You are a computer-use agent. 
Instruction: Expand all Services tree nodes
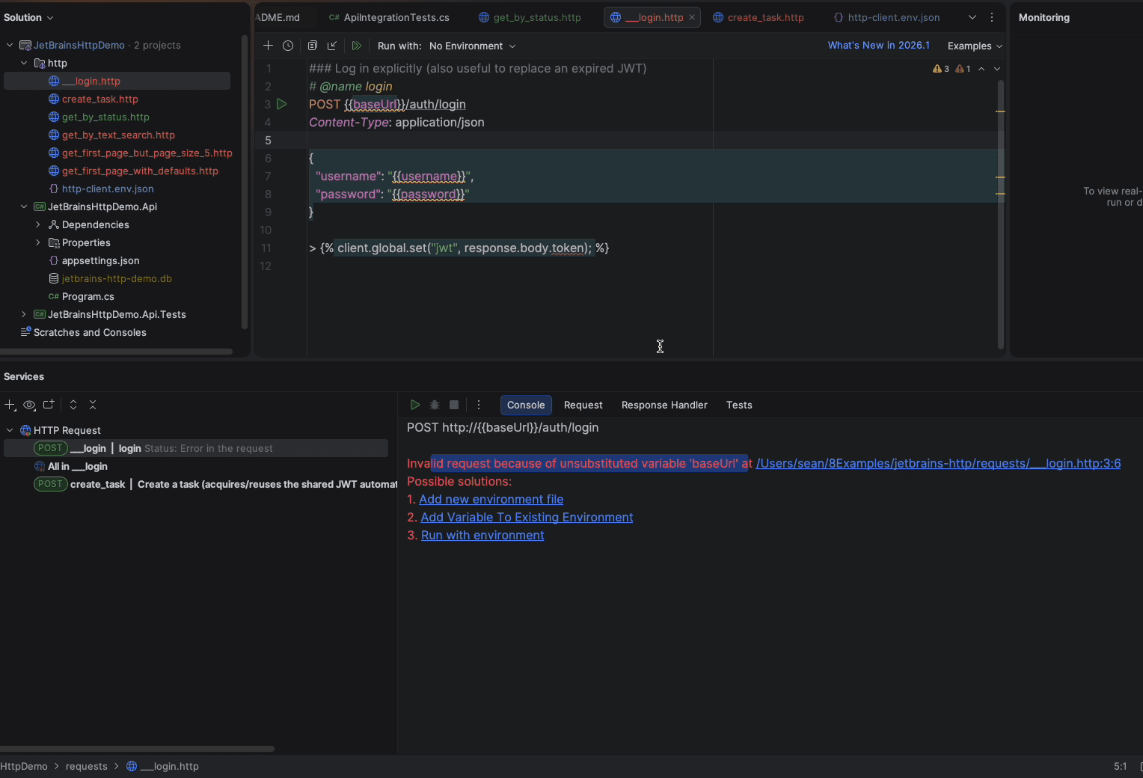tap(73, 405)
